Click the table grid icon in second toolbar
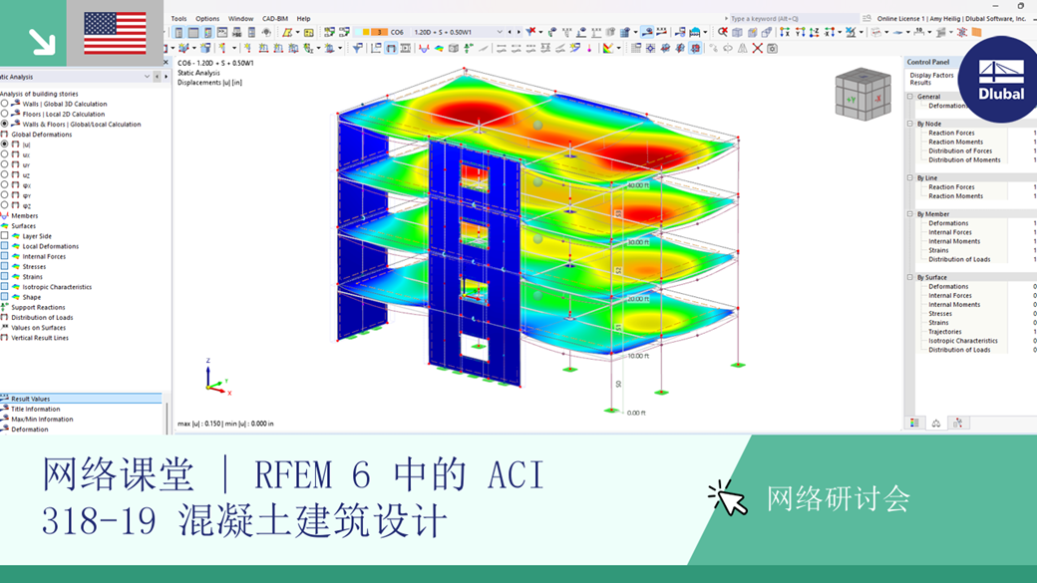Screen dimensions: 1037x583 tap(635, 48)
